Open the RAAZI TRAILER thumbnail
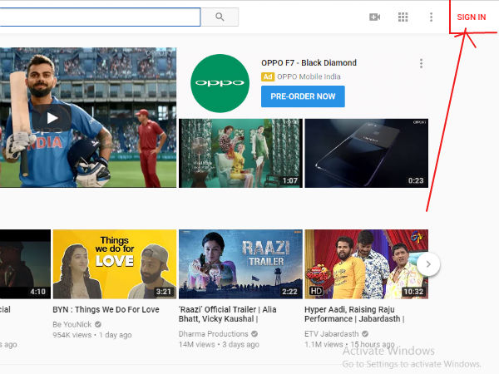499x374 pixels. pyautogui.click(x=240, y=264)
